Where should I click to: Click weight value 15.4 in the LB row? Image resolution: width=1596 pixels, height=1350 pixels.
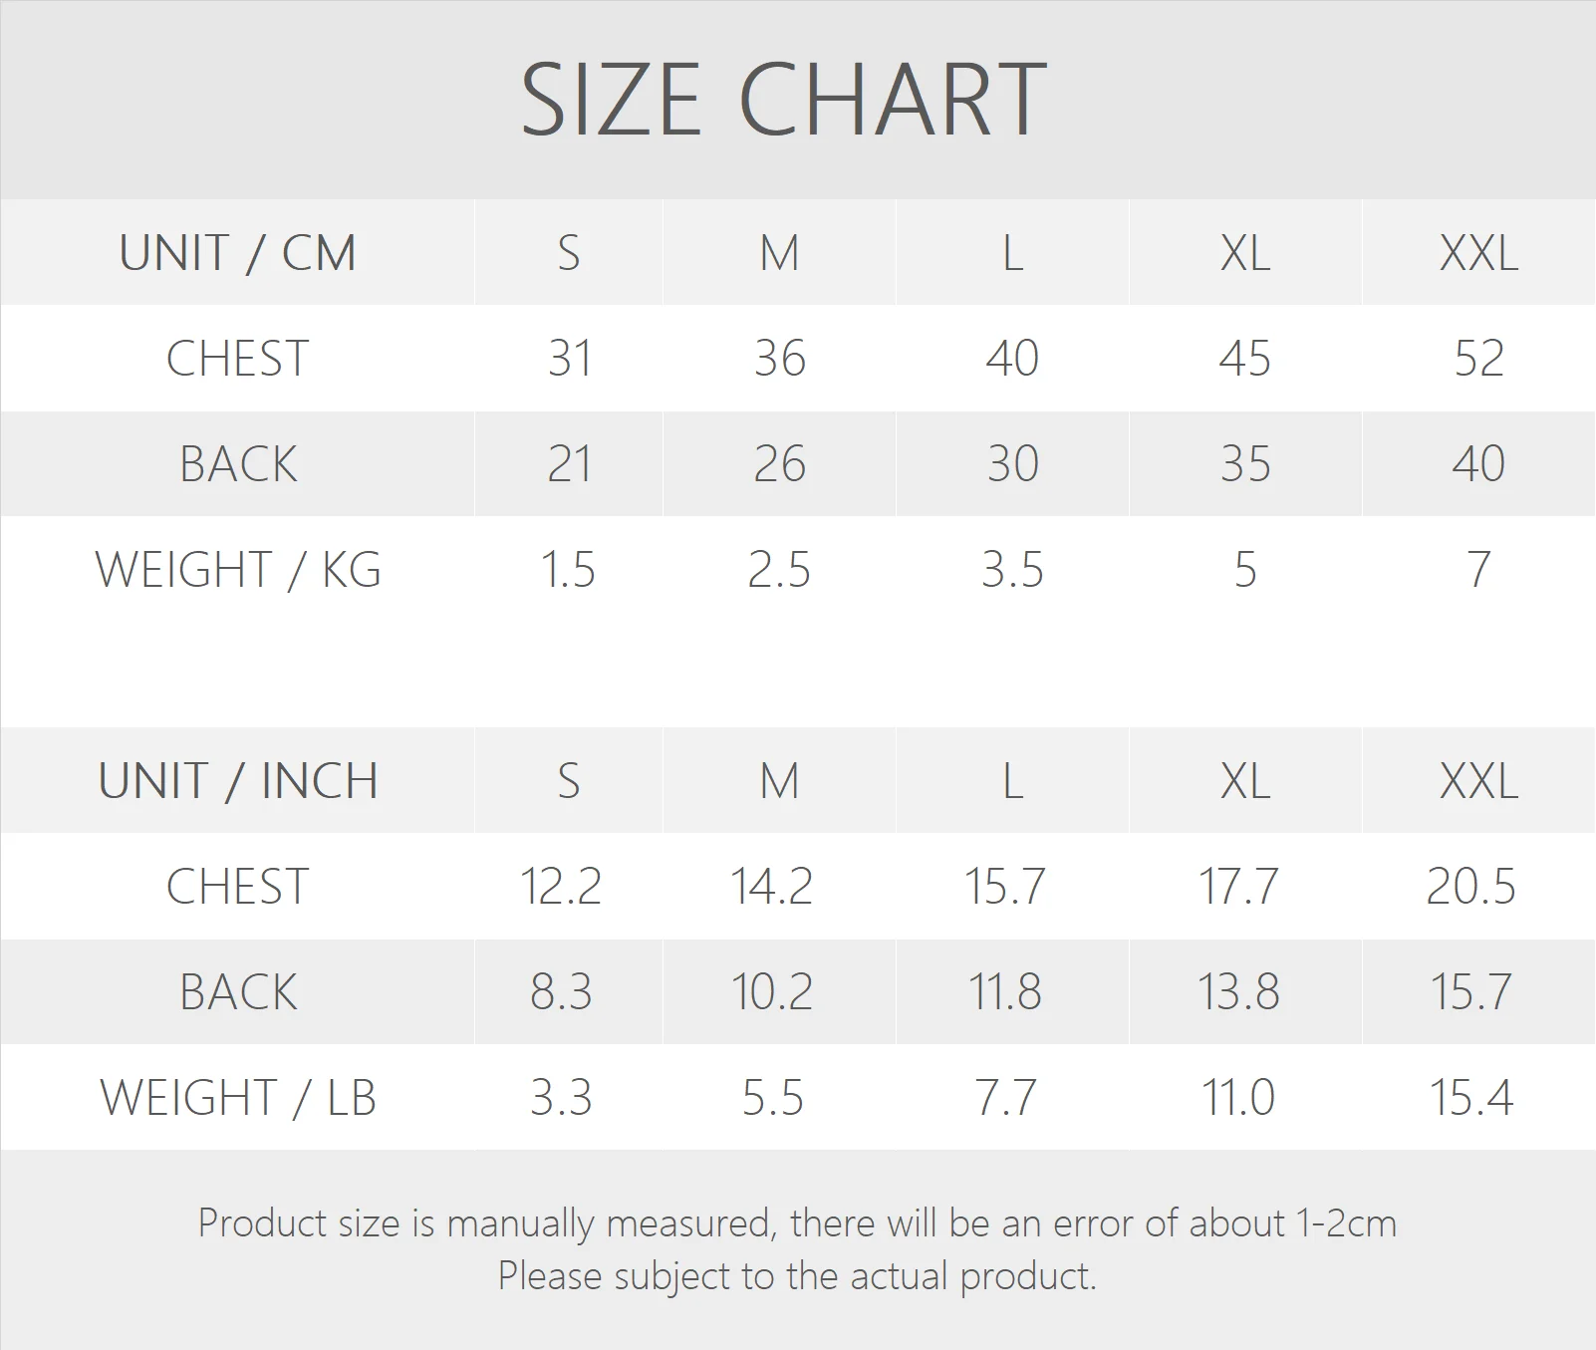point(1470,1098)
